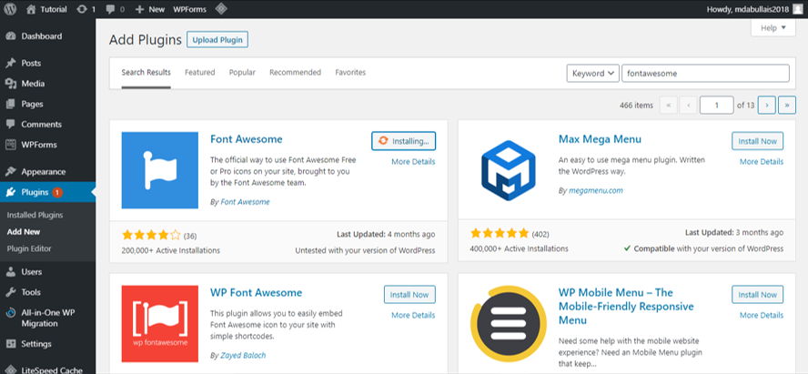Switch to the Search Results tab
The width and height of the screenshot is (808, 374).
(x=146, y=72)
